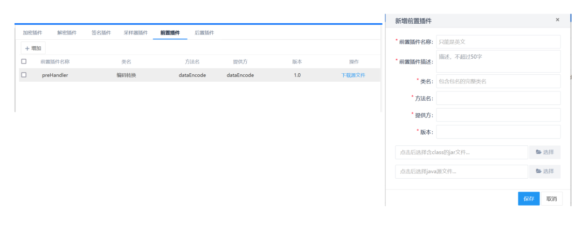Open the 采样器插件 tab
582x232 pixels.
(x=135, y=33)
